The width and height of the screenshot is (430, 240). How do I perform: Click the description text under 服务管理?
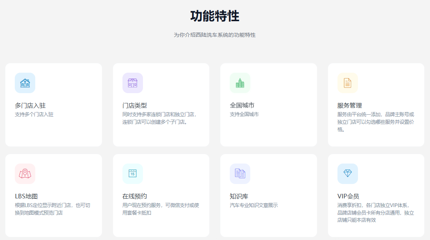pyautogui.click(x=375, y=122)
